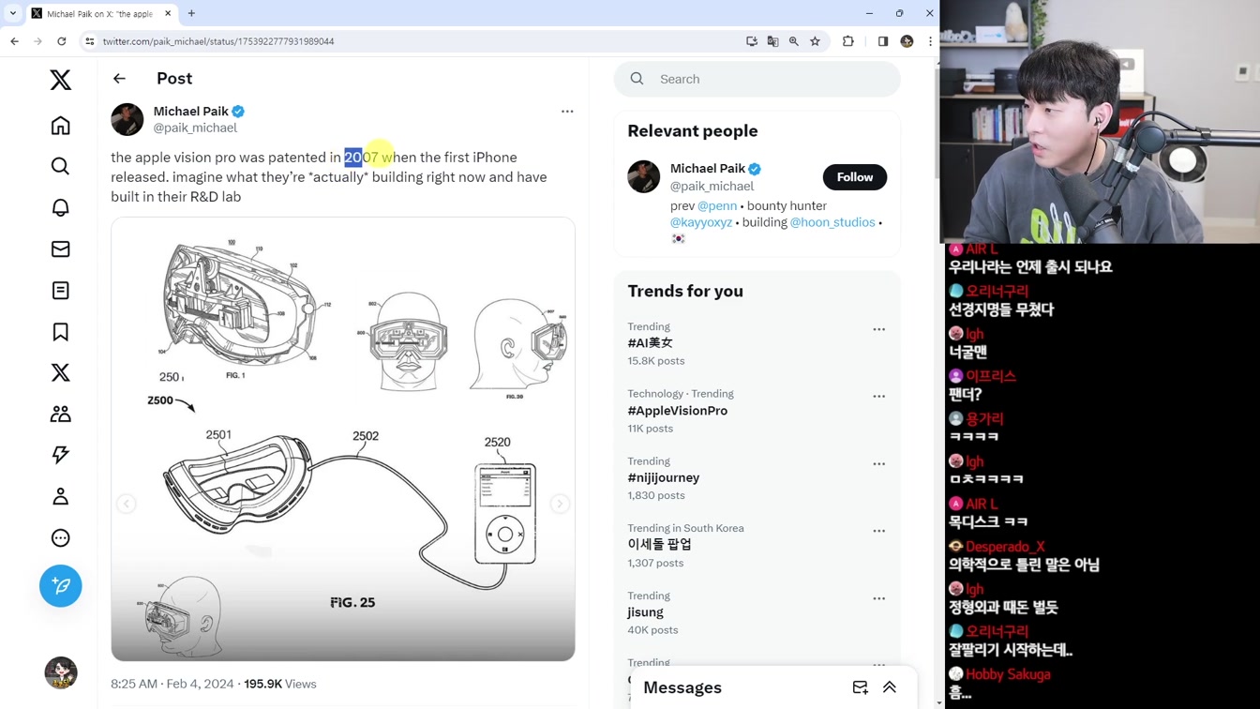Click the new message icon in Messages
The image size is (1260, 709).
[x=861, y=687]
